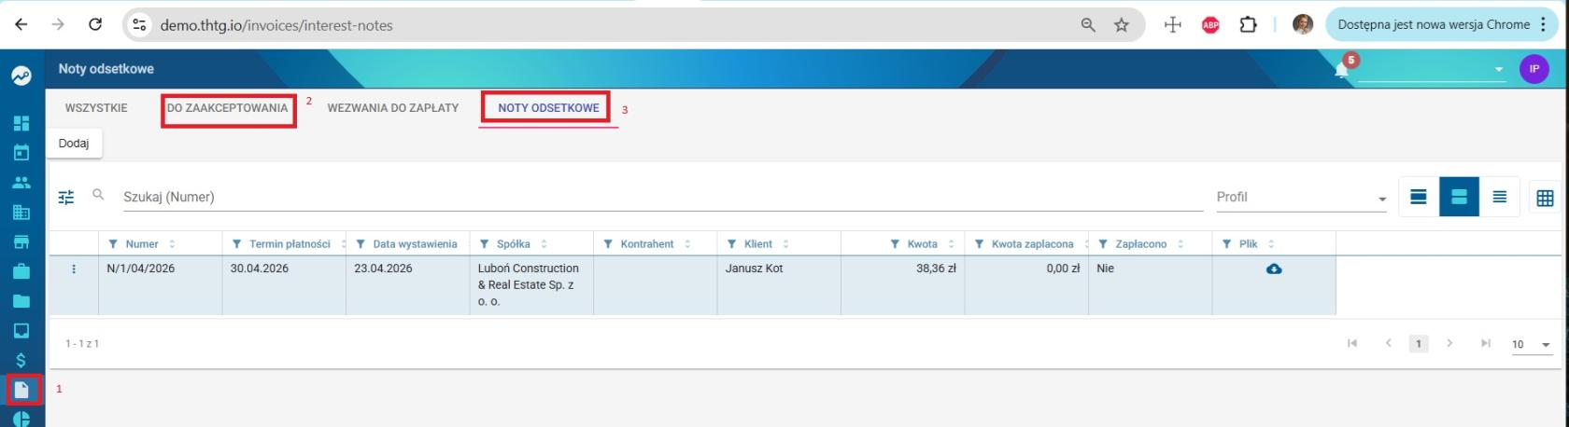The width and height of the screenshot is (1569, 427).
Task: Open the filter settings sliders icon
Action: click(x=66, y=197)
